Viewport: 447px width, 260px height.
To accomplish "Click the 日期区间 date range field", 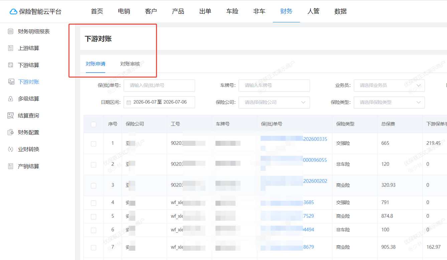I will pos(159,102).
